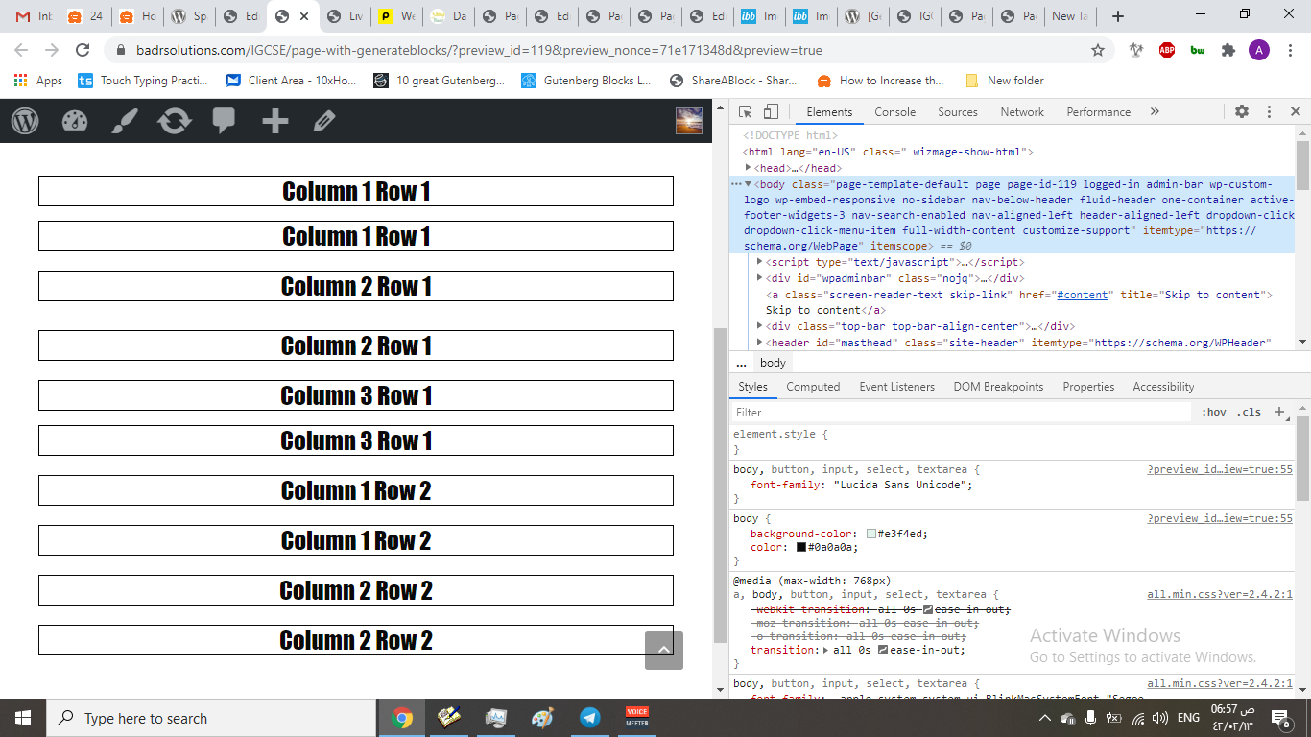Click the scroll-to-top arrow button

pos(664,651)
